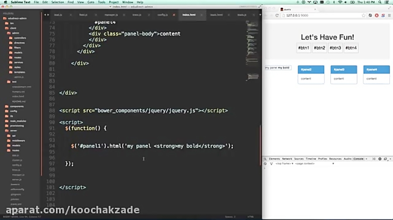393x220 pixels.
Task: Open the Project menu
Action: (x=114, y=2)
